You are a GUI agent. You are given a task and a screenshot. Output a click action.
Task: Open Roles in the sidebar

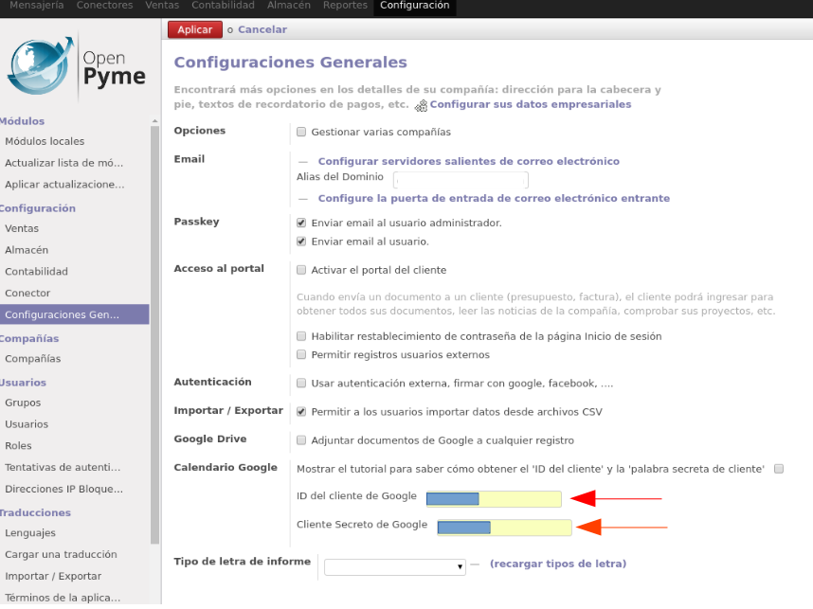18,446
